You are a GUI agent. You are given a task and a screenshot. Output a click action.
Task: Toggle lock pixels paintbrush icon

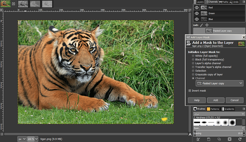click(201, 25)
